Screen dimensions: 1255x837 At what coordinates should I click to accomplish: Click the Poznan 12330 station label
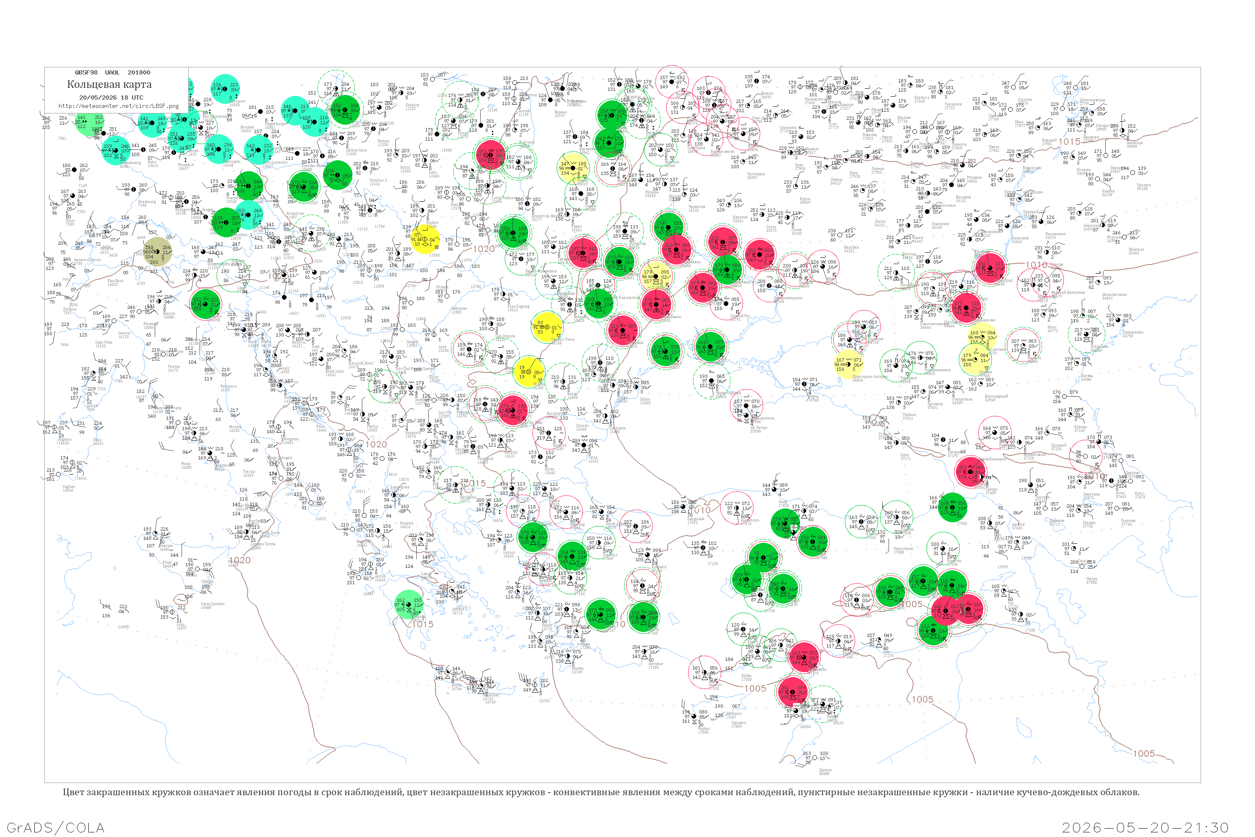tap(383, 143)
